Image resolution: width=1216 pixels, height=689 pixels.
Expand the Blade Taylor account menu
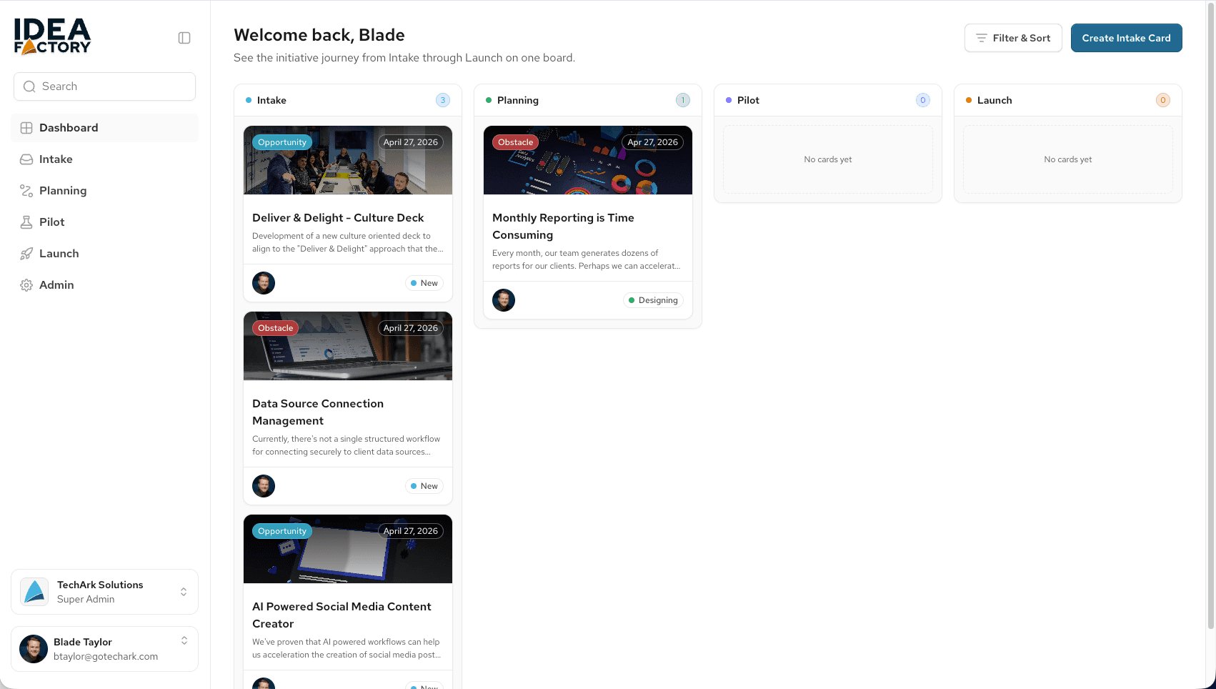coord(184,640)
